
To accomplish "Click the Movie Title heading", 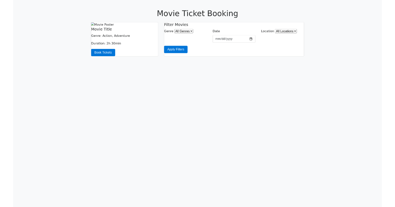I will (x=101, y=29).
